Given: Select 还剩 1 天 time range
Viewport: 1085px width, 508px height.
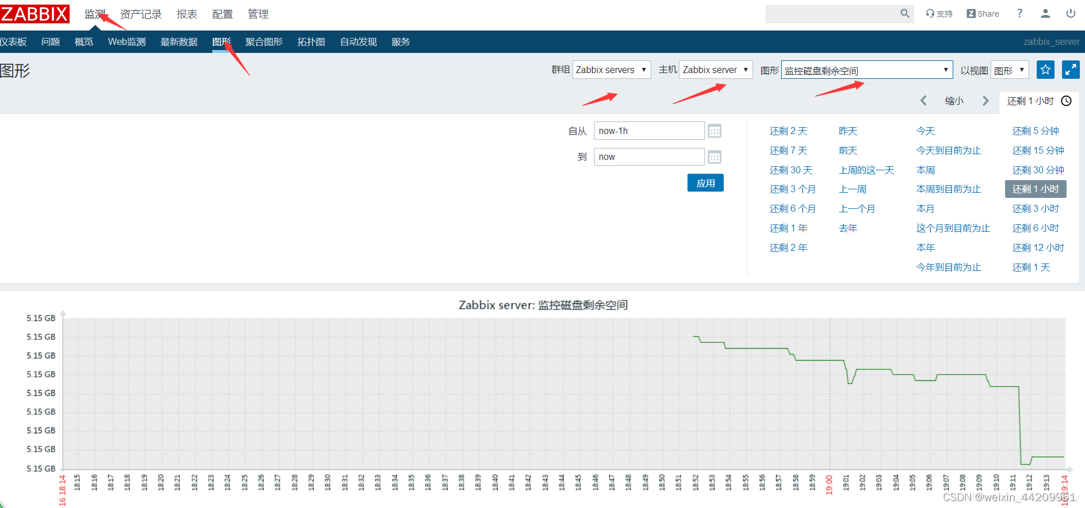Looking at the screenshot, I should coord(1031,268).
